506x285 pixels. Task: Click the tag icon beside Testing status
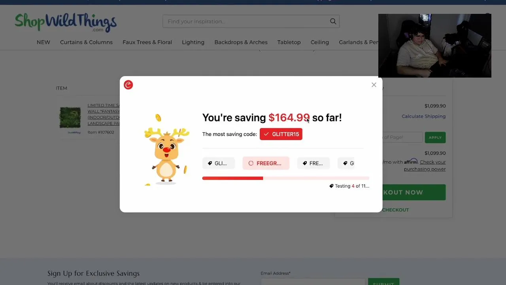point(331,186)
